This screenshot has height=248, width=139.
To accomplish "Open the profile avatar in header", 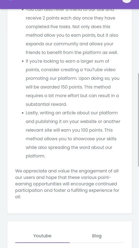I will pyautogui.click(x=127, y=1).
